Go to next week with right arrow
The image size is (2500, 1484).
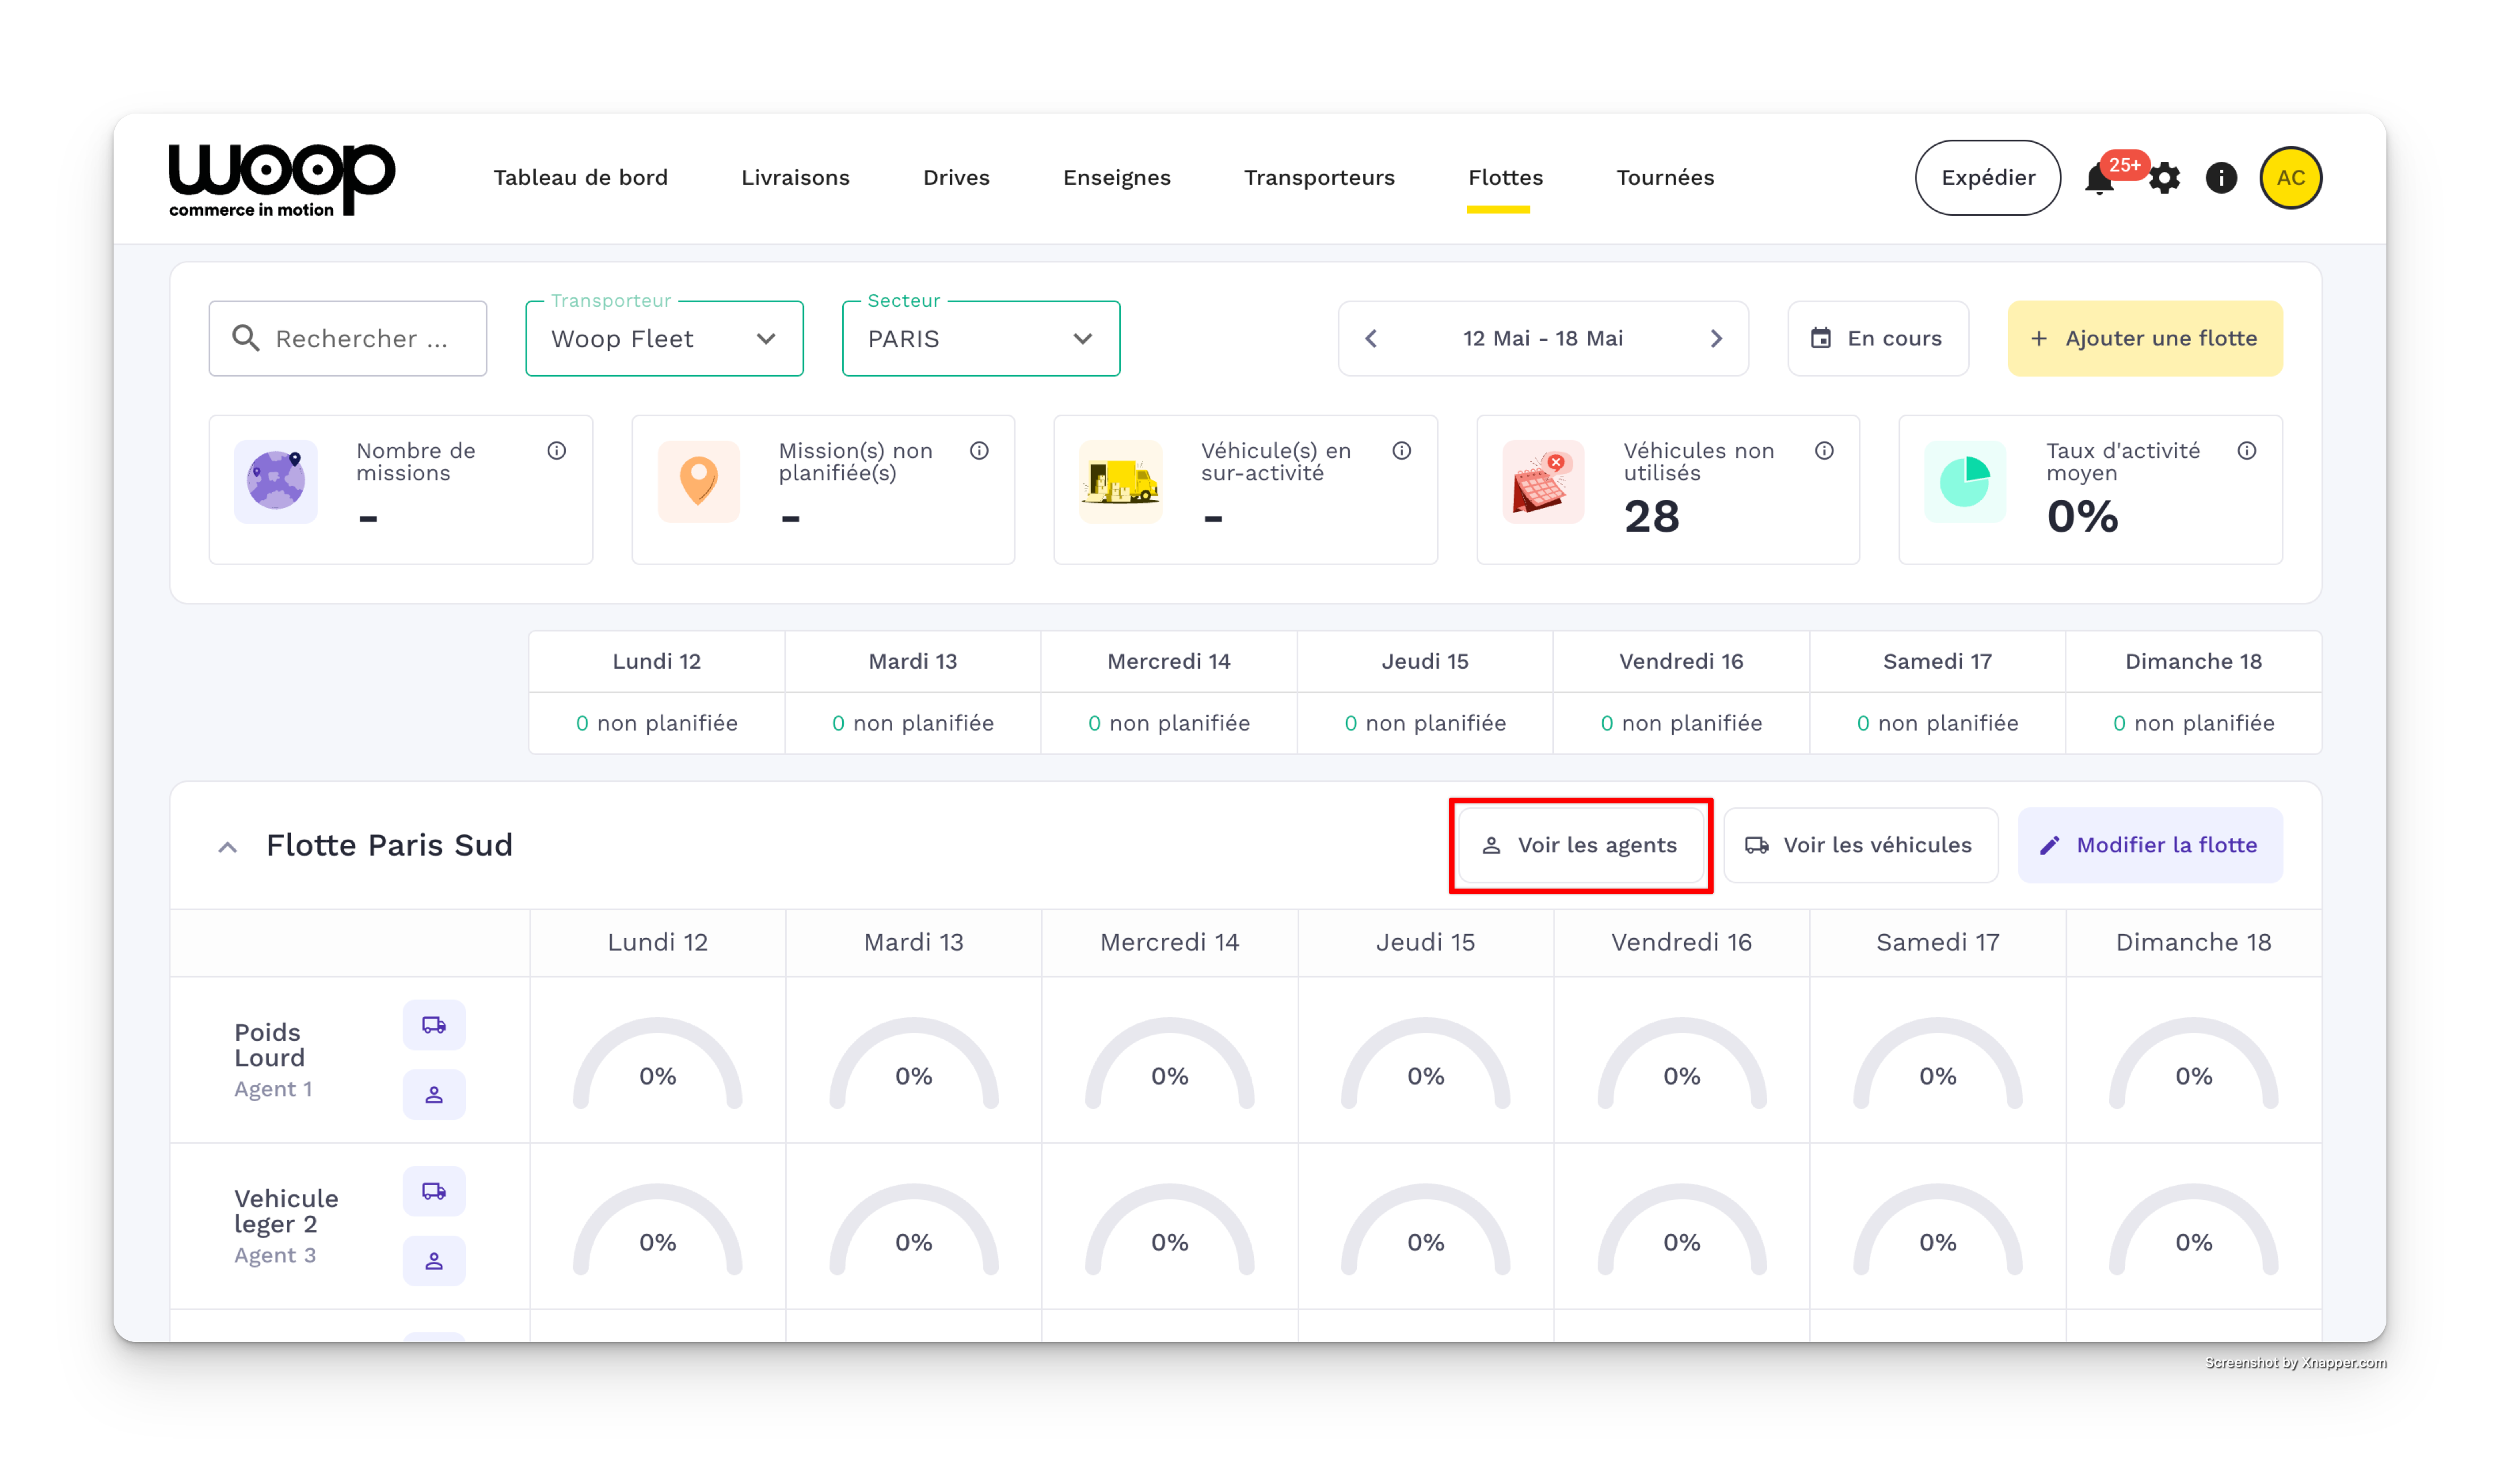[1716, 339]
